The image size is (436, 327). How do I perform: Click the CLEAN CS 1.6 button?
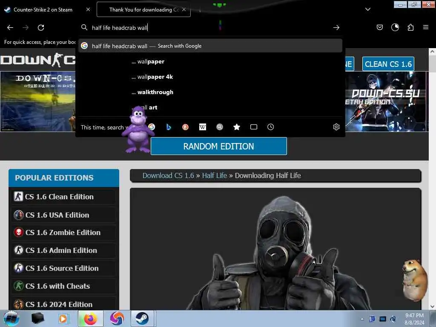(388, 64)
